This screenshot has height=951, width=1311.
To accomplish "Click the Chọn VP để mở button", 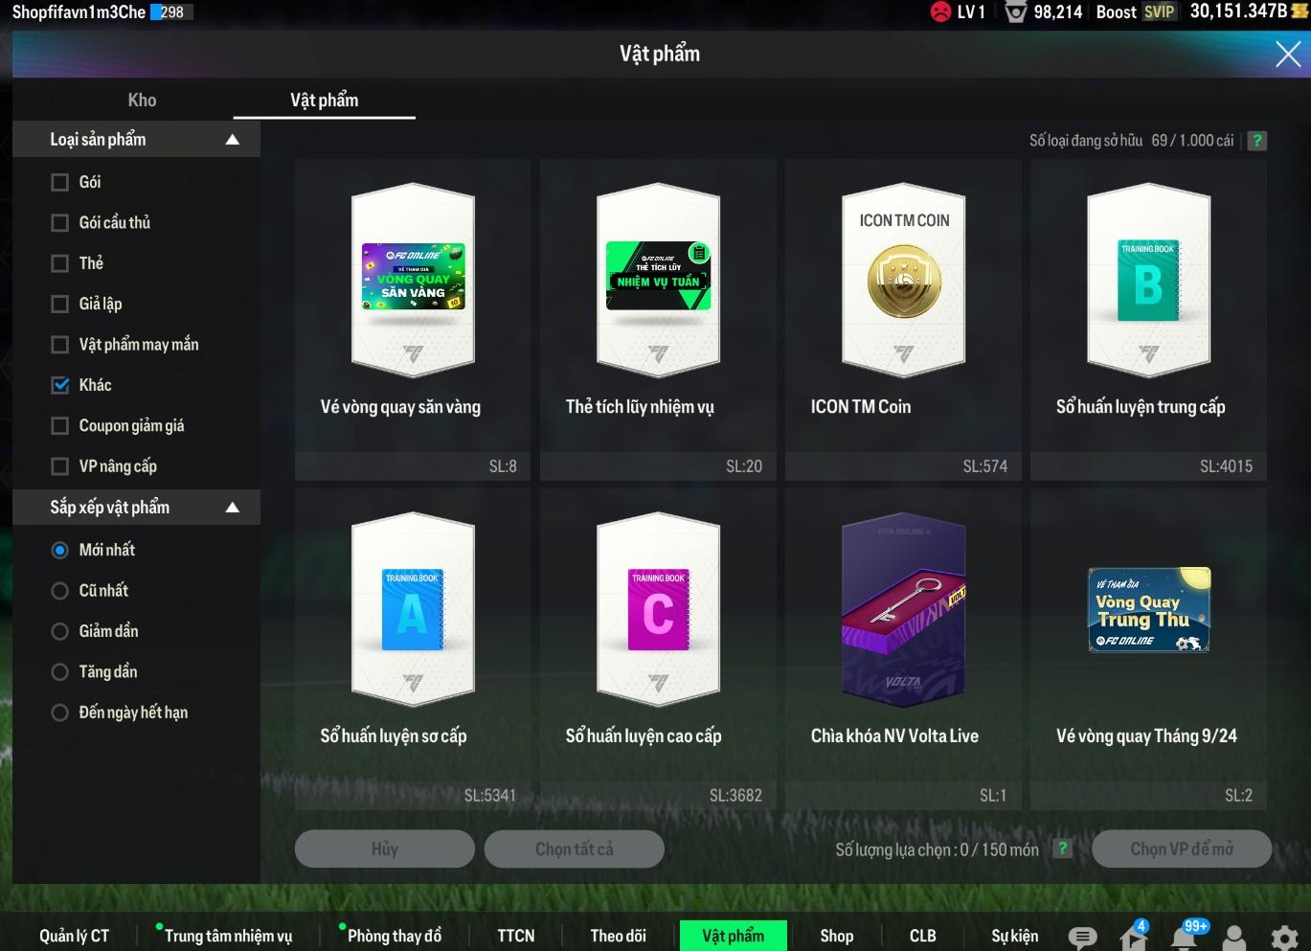I will (x=1181, y=849).
